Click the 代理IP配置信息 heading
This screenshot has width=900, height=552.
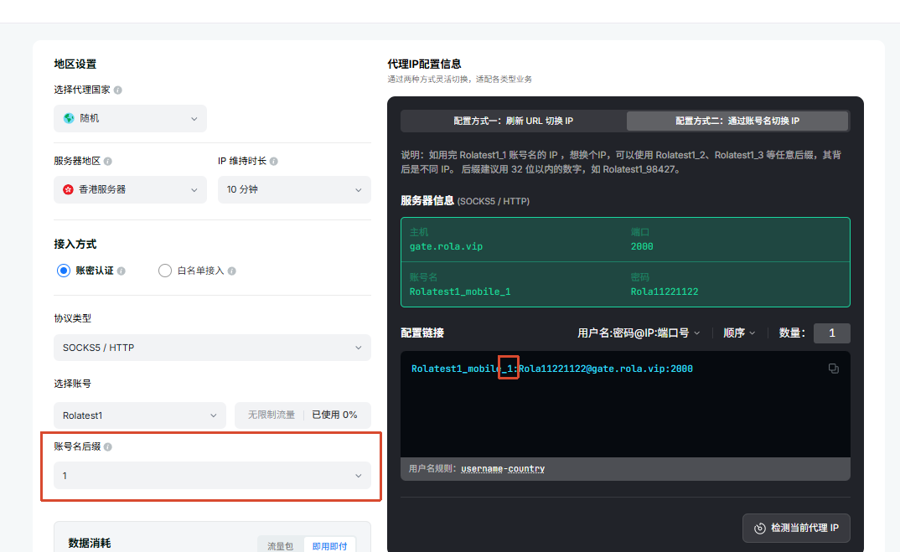424,64
